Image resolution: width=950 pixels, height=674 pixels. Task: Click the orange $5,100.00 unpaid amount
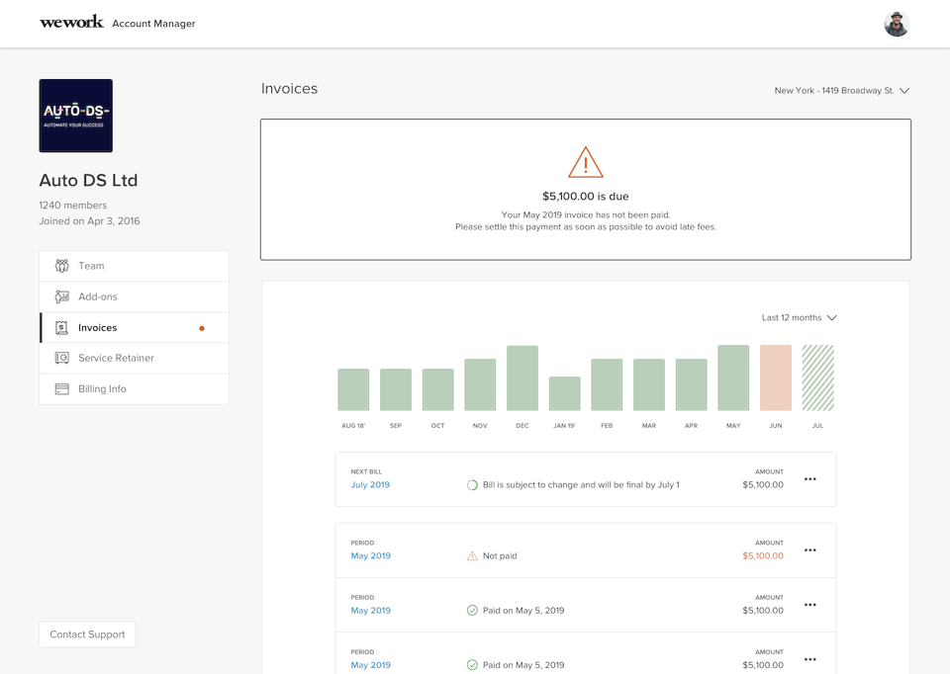[763, 556]
